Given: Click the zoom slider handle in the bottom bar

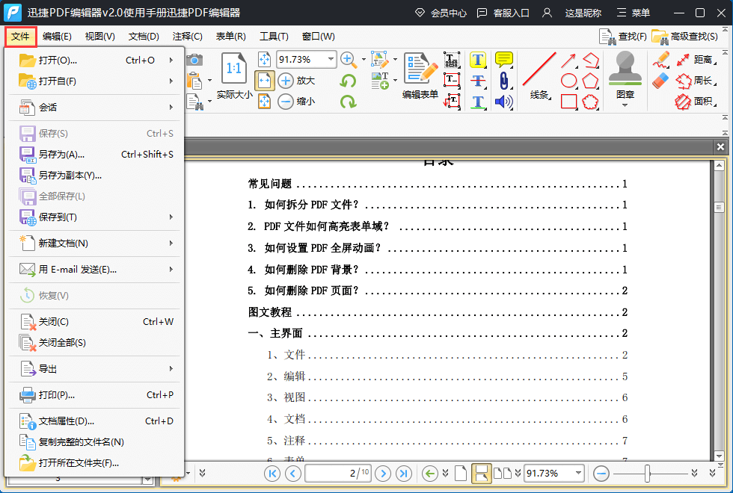Looking at the screenshot, I should click(648, 473).
